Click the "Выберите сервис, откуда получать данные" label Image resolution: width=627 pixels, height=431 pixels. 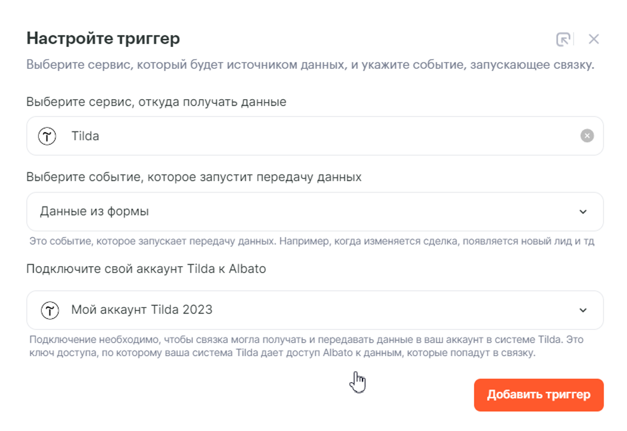[x=156, y=102]
